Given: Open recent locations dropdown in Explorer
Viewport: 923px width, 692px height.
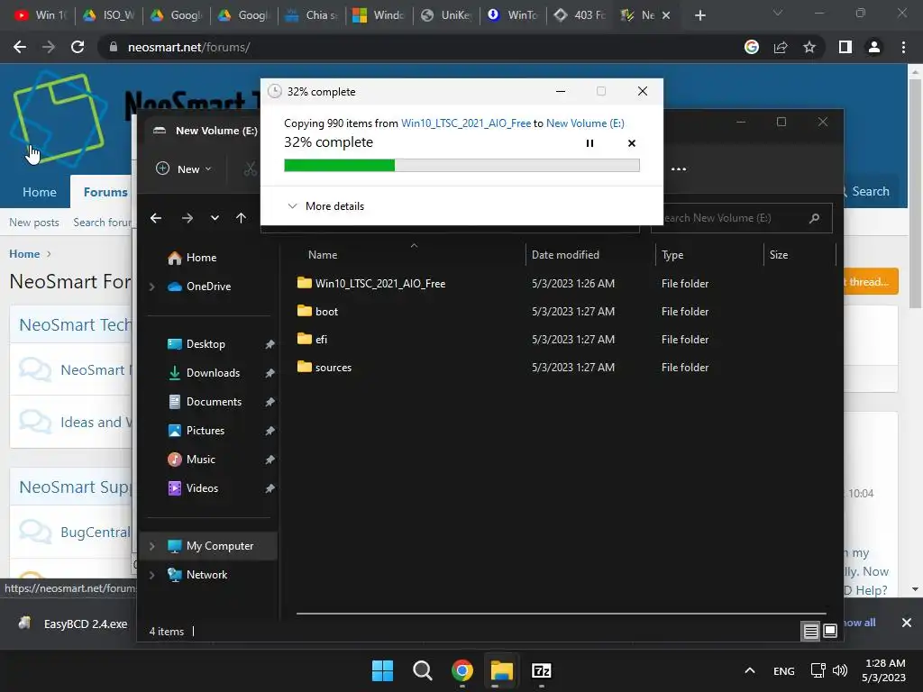Looking at the screenshot, I should [215, 218].
